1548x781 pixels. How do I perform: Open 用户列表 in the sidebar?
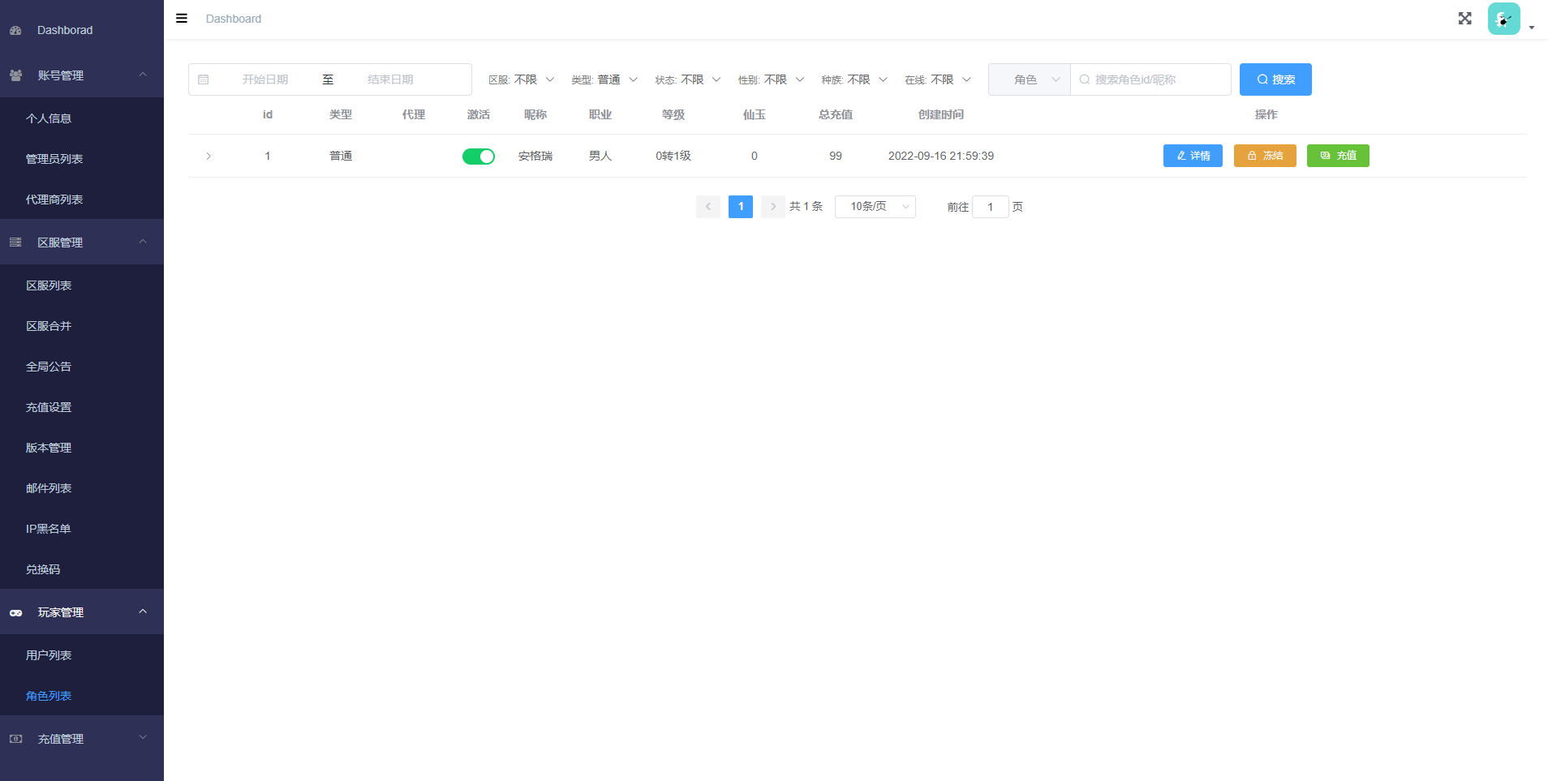click(49, 655)
